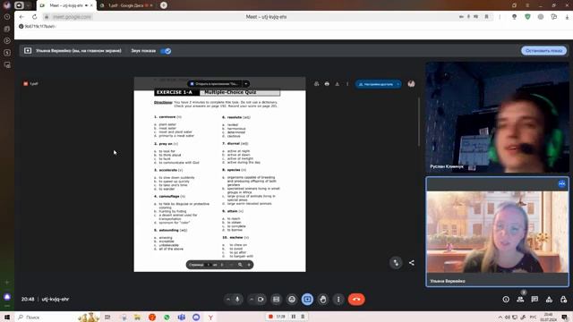Open the participants people panel

pos(520,300)
